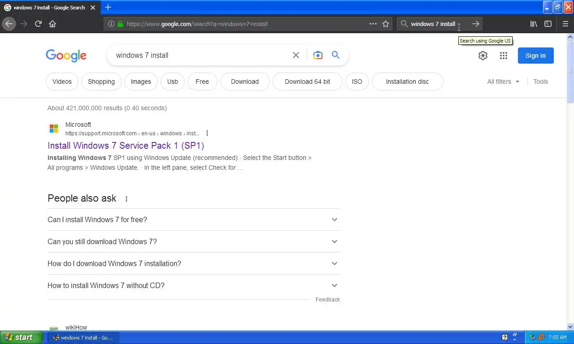This screenshot has height=344, width=574.
Task: Show site information icon in address bar
Action: (x=111, y=24)
